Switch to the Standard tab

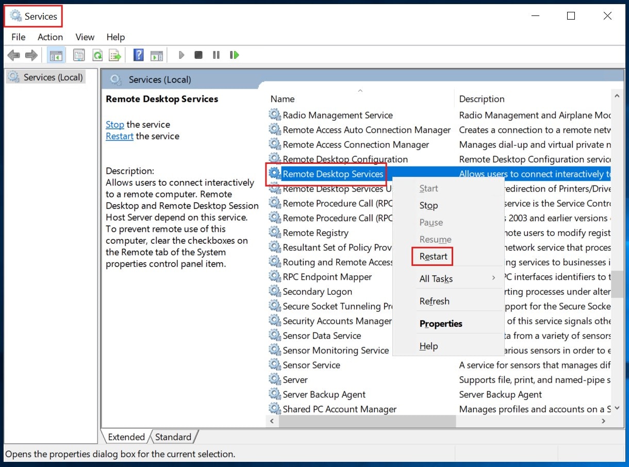pos(173,437)
